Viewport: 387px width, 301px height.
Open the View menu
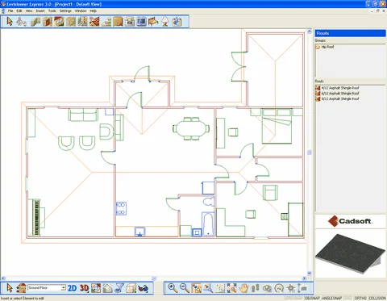click(x=29, y=10)
